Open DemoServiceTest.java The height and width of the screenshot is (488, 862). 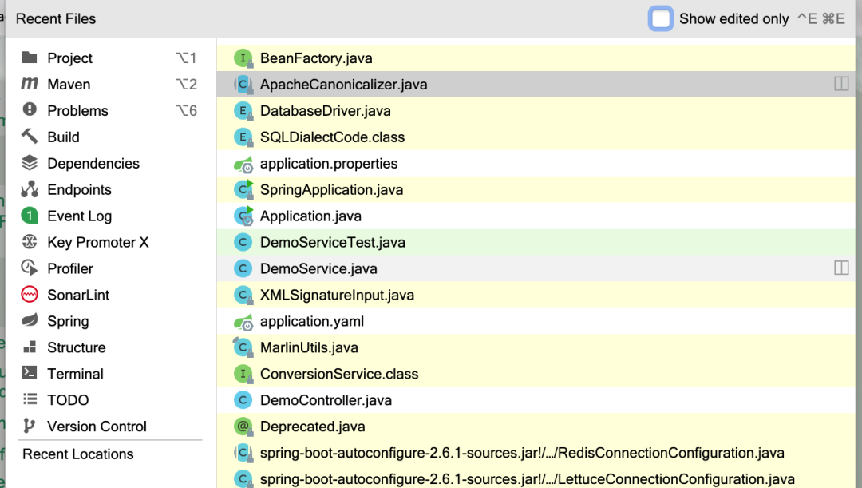pos(536,243)
